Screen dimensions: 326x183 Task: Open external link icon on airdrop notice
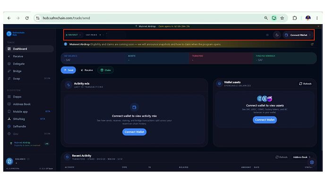(312, 44)
